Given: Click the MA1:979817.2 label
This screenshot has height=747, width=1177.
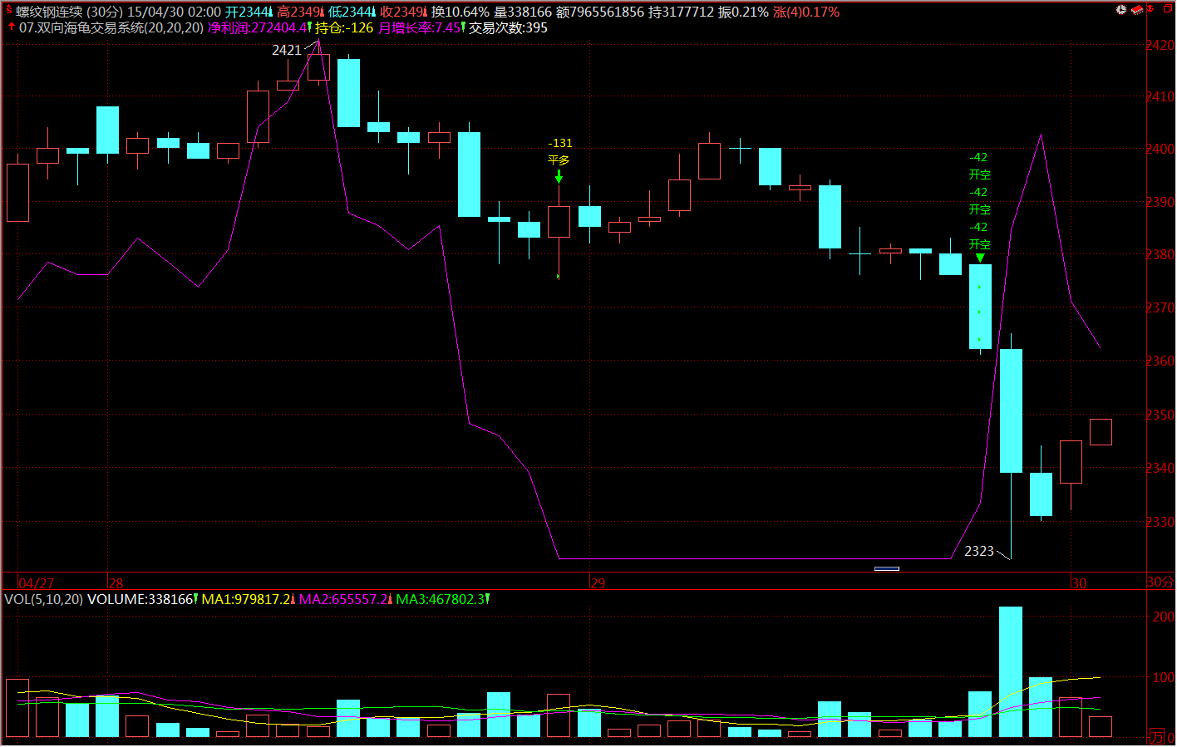Looking at the screenshot, I should click(x=247, y=599).
